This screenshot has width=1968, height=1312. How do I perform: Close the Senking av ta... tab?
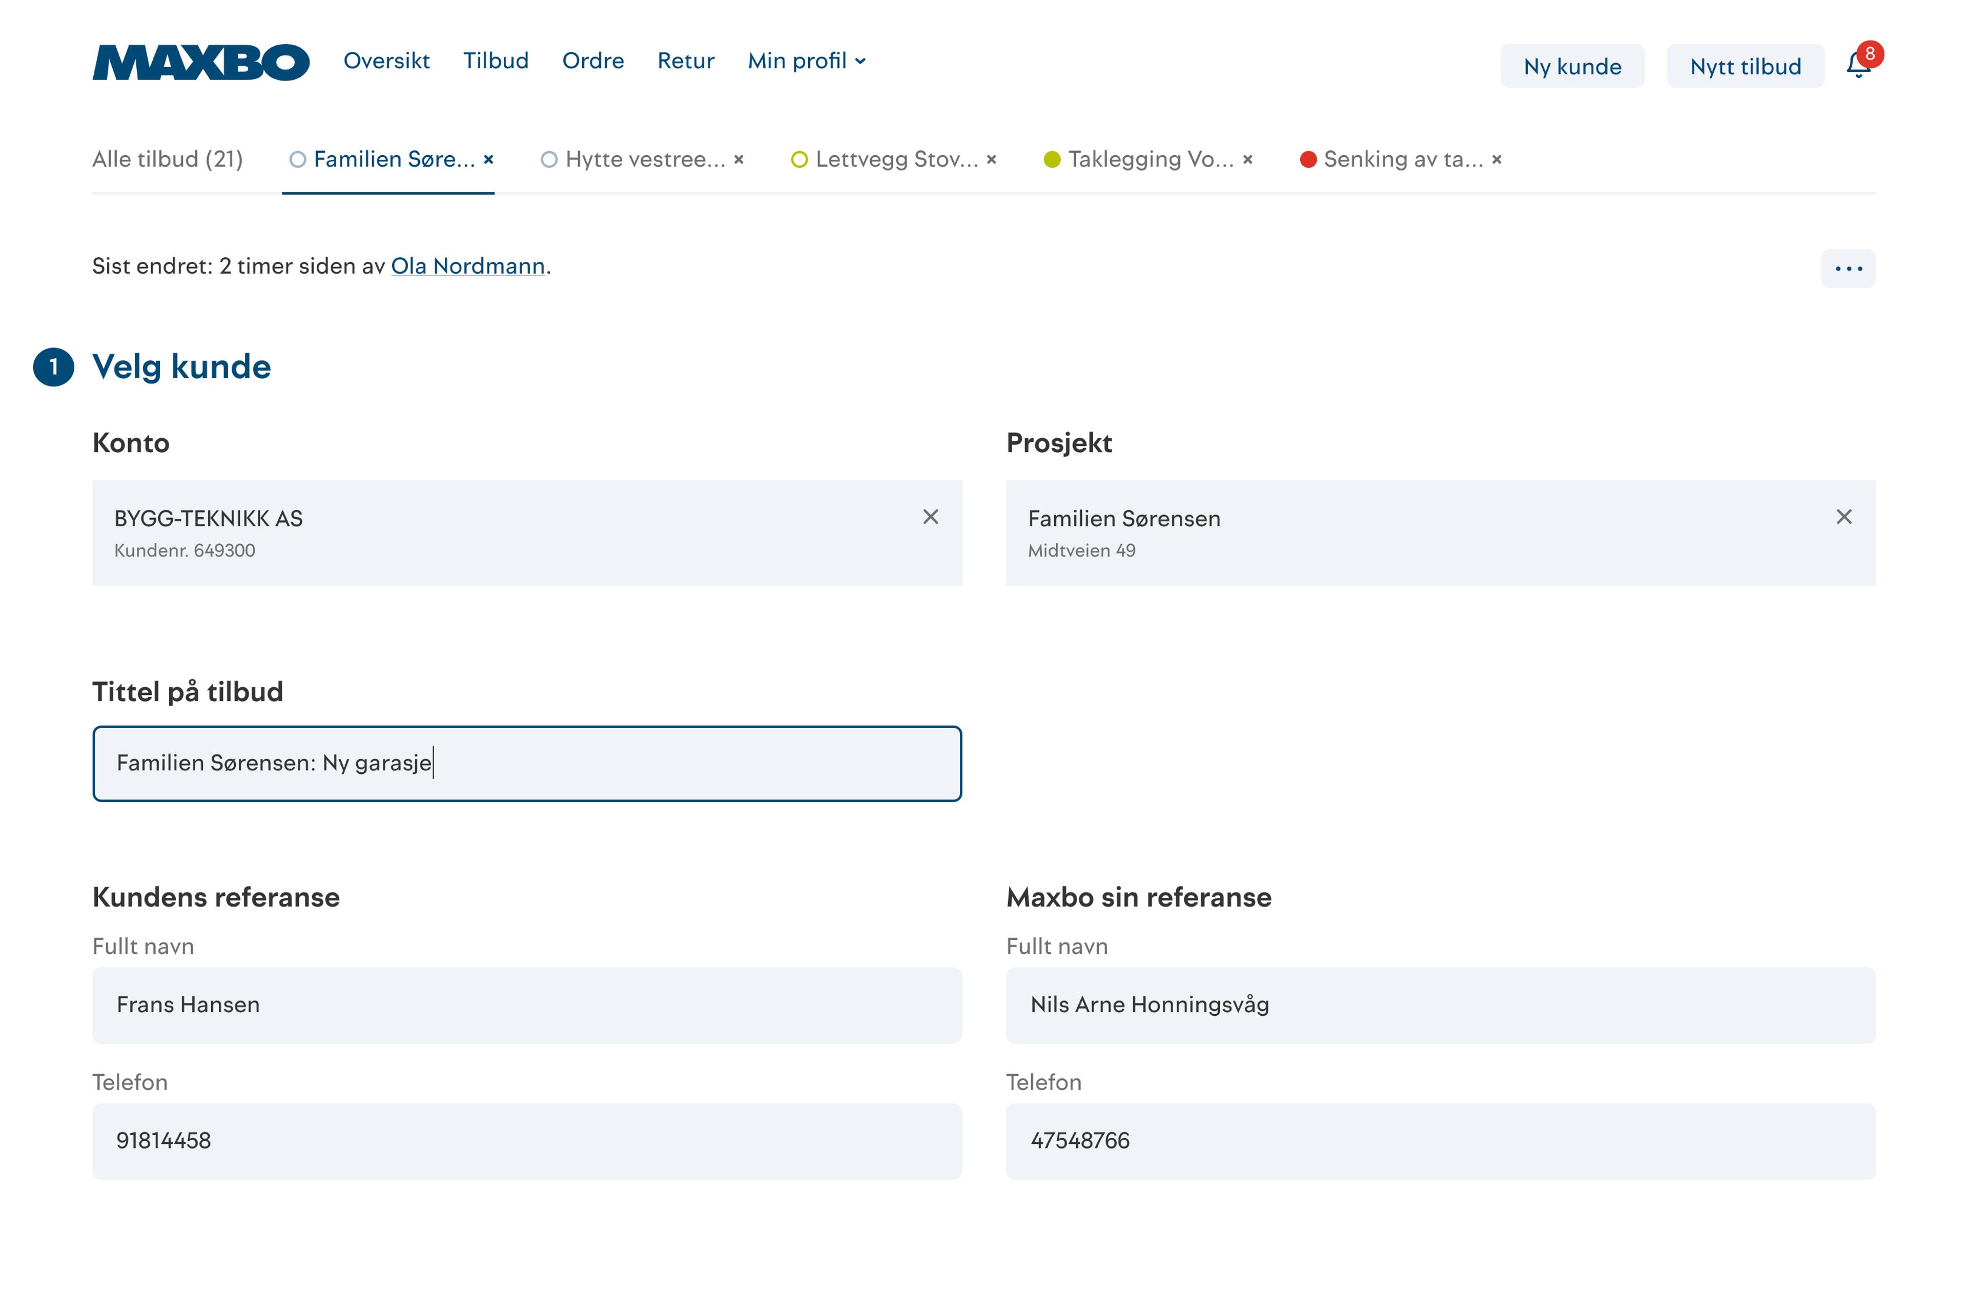1497,159
